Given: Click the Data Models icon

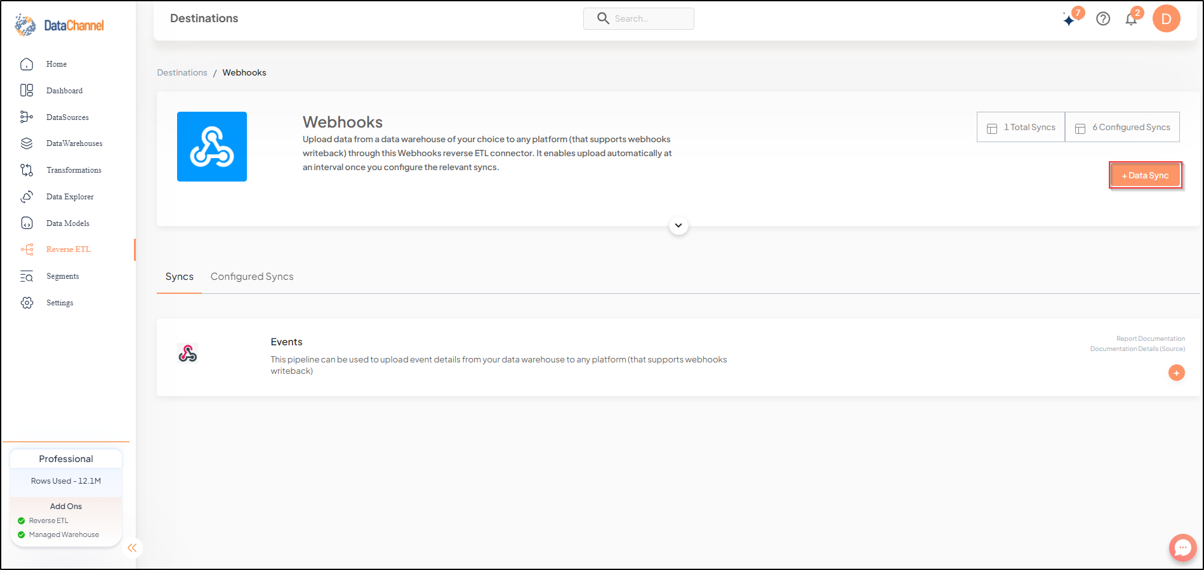Looking at the screenshot, I should point(27,223).
